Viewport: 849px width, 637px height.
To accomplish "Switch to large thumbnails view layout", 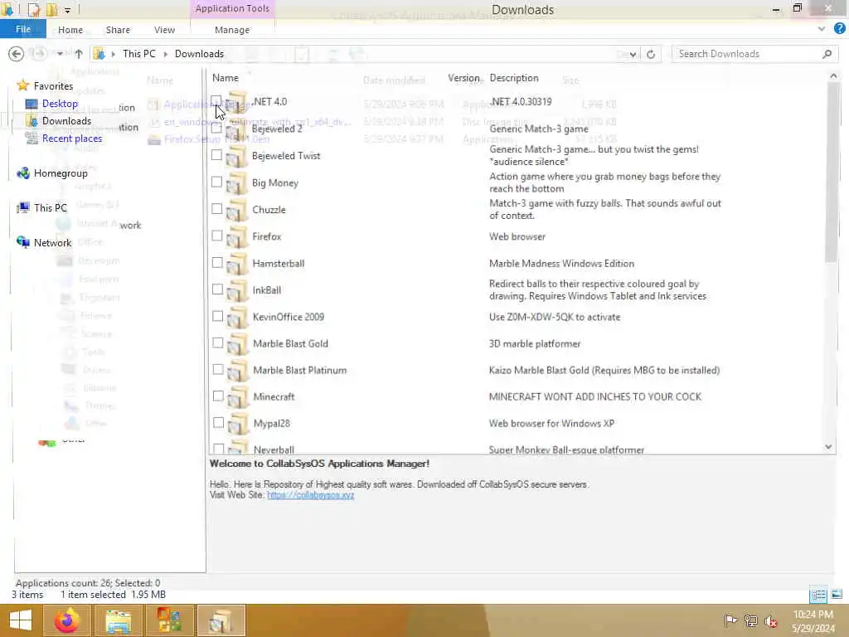I will click(837, 595).
